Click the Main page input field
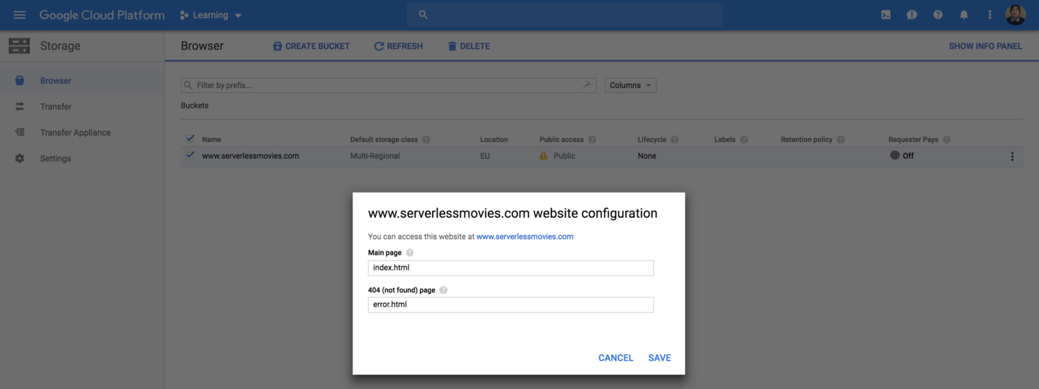 coord(510,268)
